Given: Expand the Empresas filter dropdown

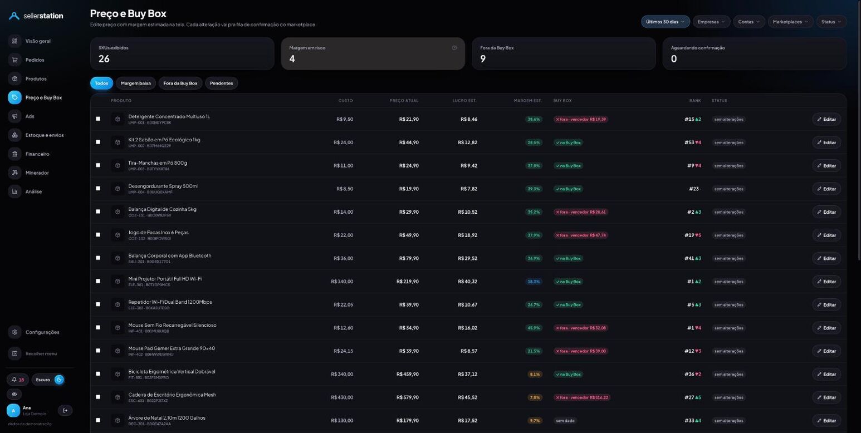Looking at the screenshot, I should point(711,22).
